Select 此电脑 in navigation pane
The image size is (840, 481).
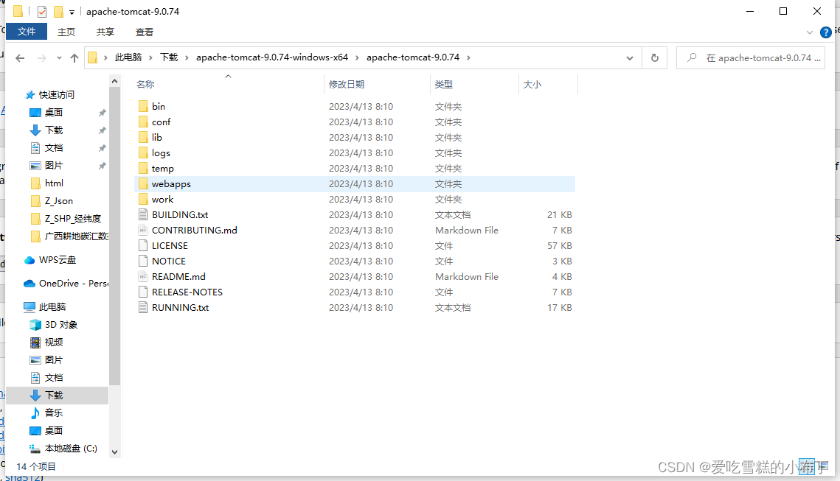tap(45, 307)
